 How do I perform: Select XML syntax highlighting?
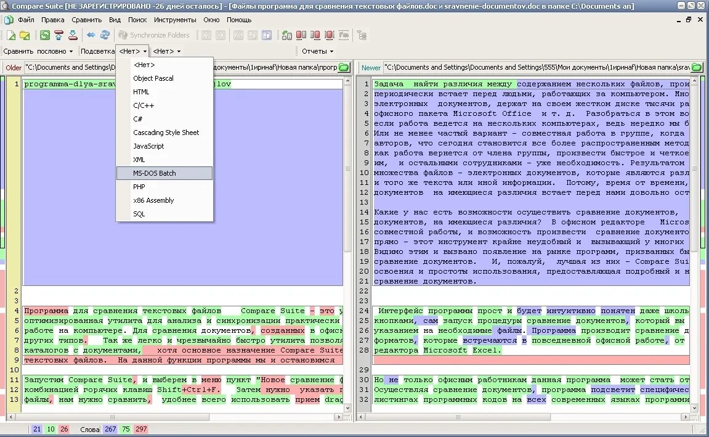(164, 160)
